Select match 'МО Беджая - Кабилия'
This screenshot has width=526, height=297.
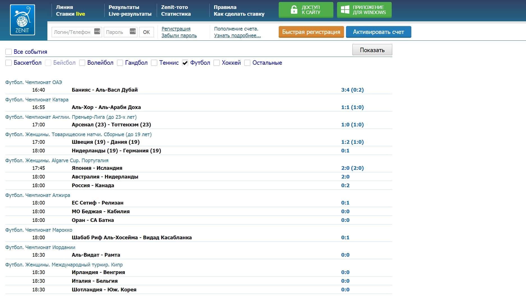[101, 212]
